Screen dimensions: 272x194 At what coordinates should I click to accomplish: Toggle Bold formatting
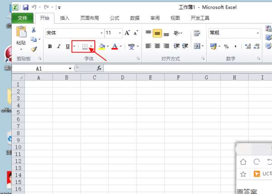[50, 47]
